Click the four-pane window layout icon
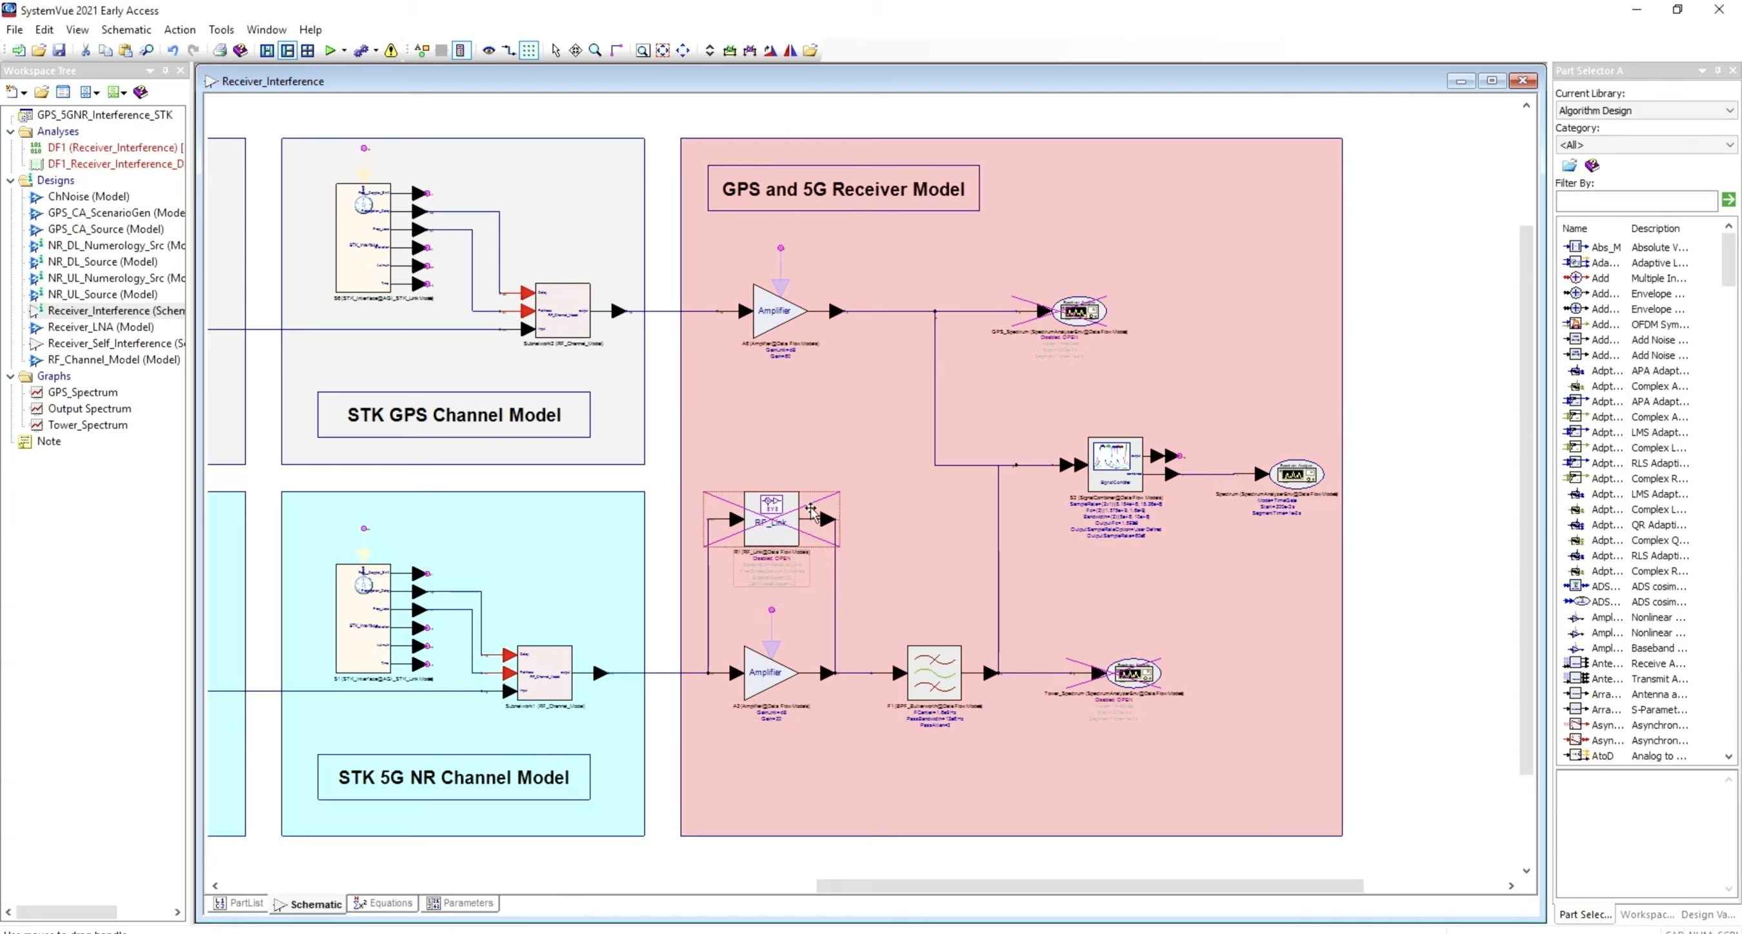Image resolution: width=1742 pixels, height=934 pixels. click(308, 50)
